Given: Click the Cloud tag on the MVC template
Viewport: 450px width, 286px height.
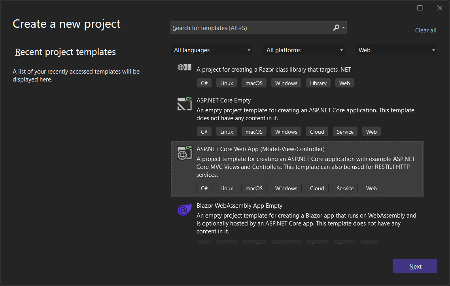Looking at the screenshot, I should tap(317, 188).
